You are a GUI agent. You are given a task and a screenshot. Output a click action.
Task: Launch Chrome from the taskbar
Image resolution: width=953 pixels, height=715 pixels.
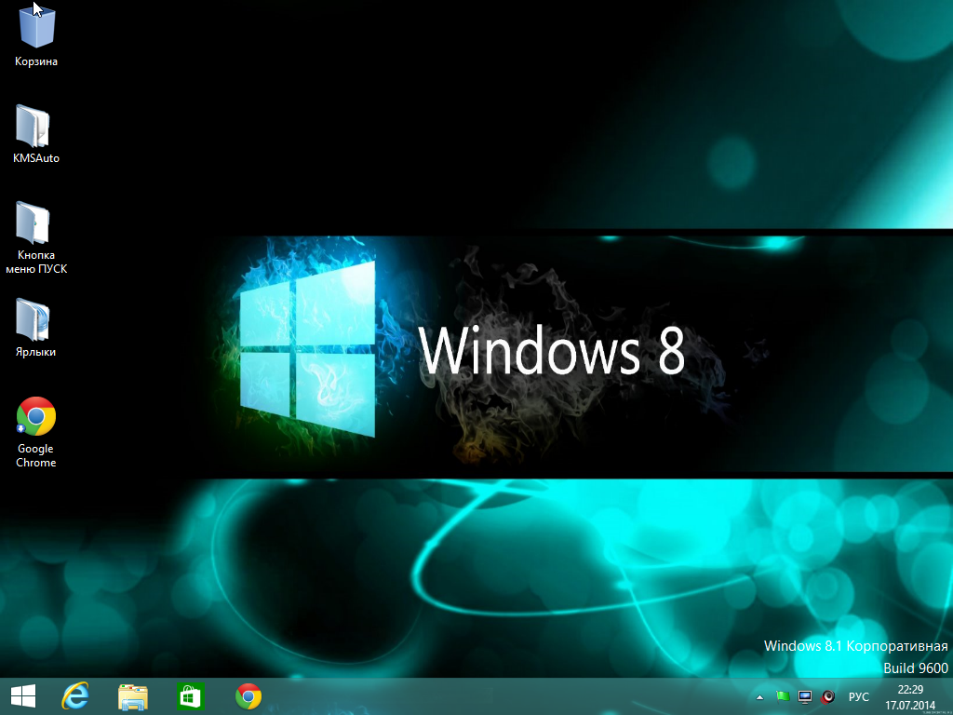(248, 696)
